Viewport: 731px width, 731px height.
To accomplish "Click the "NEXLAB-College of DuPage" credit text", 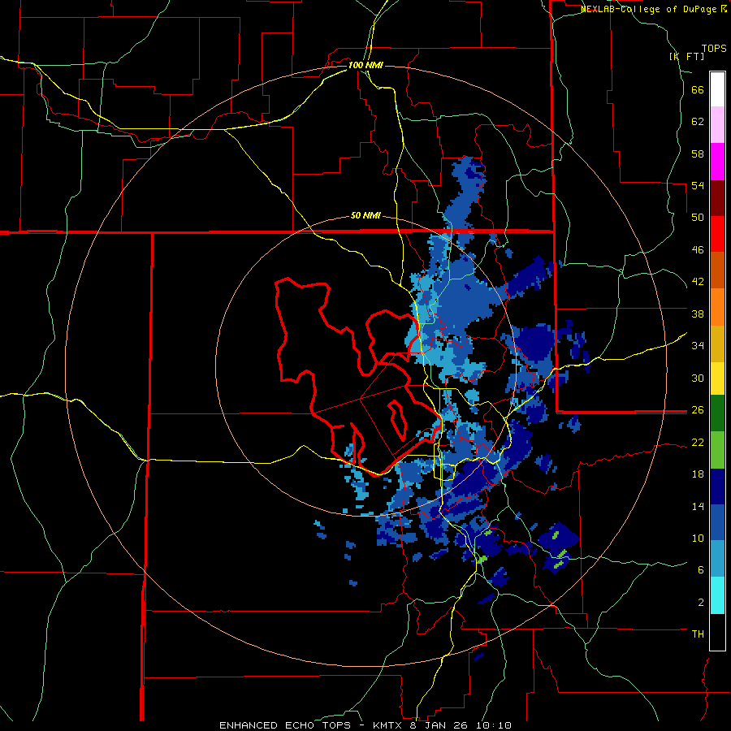I will pyautogui.click(x=648, y=9).
